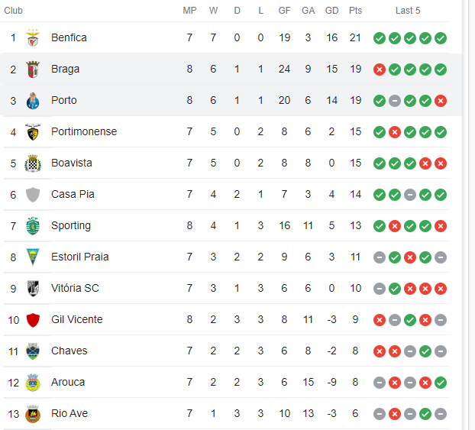Click the Arouca club crest icon
Screen dimensions: 475x430
33,382
